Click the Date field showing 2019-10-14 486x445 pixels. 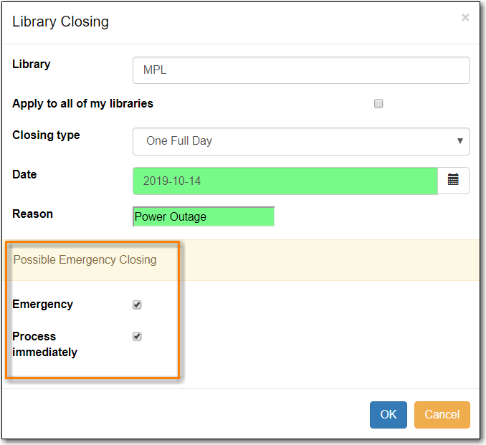pos(285,181)
